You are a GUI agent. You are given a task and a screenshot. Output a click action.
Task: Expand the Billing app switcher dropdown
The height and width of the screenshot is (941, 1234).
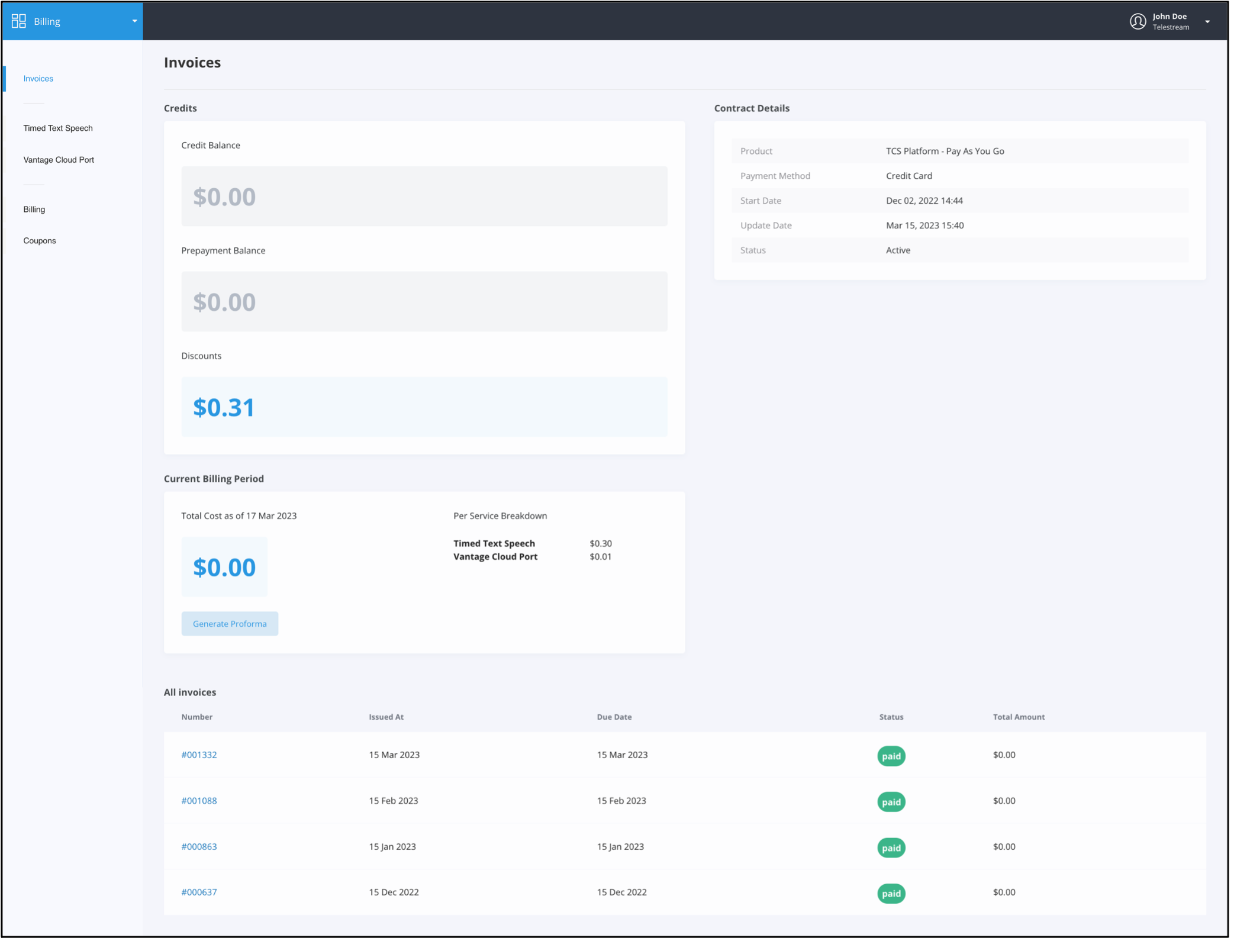(134, 21)
